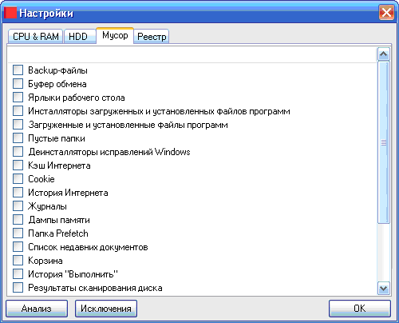Image resolution: width=399 pixels, height=323 pixels.
Task: Switch to the CPU & RAM tab
Action: tap(36, 37)
